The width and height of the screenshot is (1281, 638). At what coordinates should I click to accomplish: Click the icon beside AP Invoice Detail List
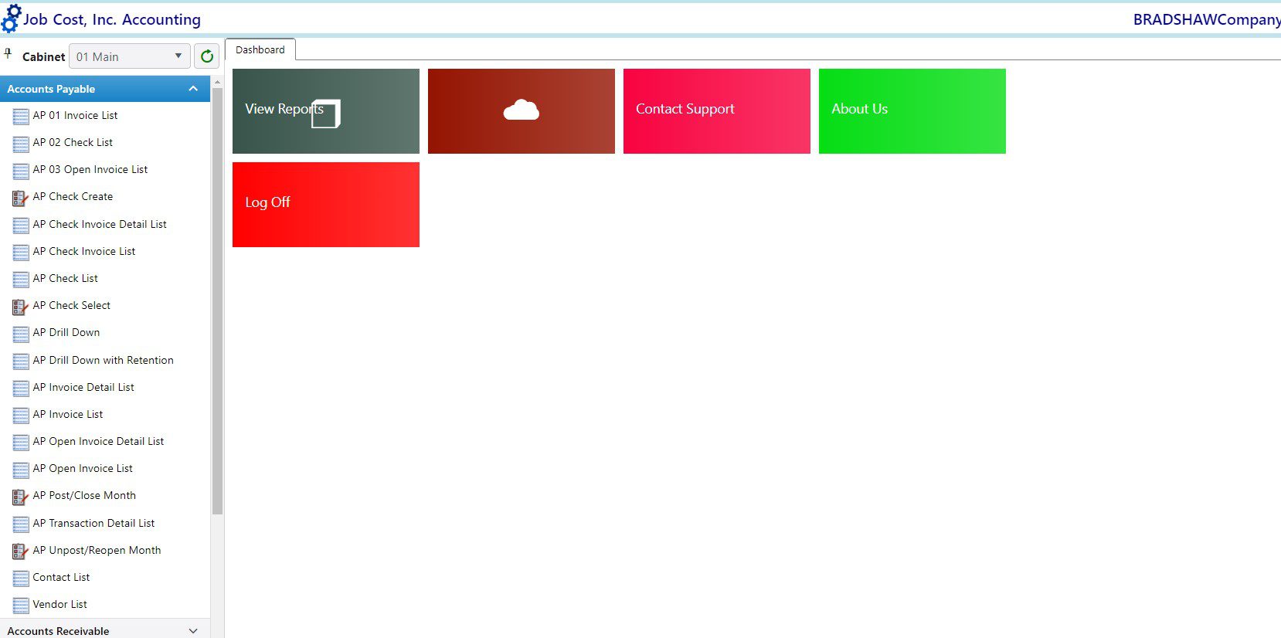click(x=21, y=389)
